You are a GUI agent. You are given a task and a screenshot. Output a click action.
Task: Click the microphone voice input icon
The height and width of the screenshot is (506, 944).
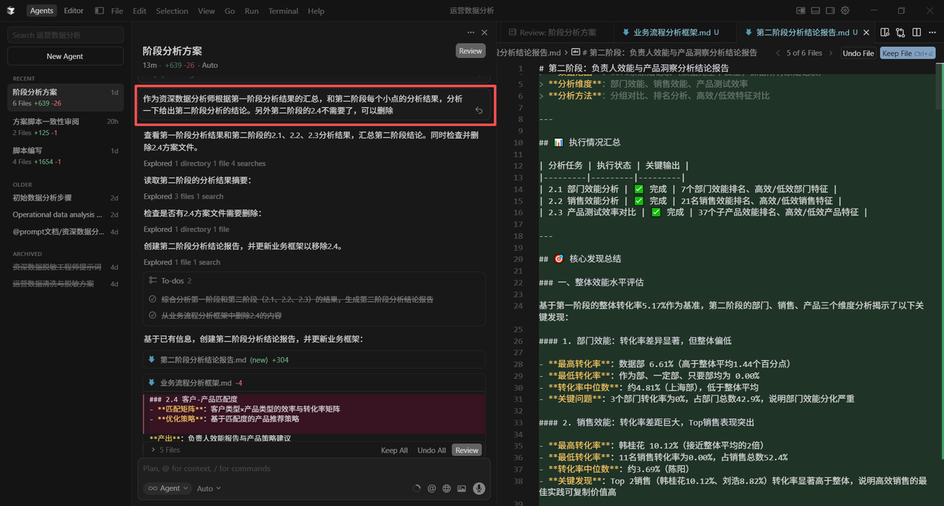click(x=479, y=488)
